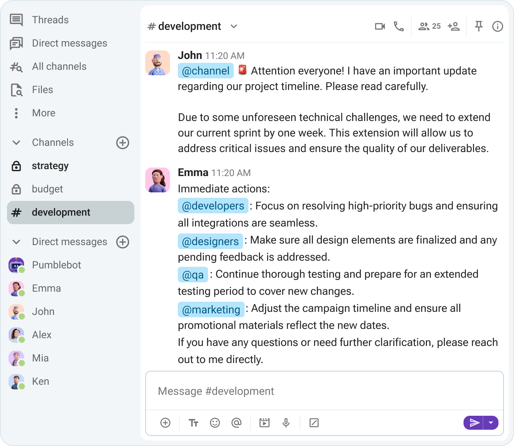Open the Threads view
This screenshot has width=514, height=446.
click(50, 20)
